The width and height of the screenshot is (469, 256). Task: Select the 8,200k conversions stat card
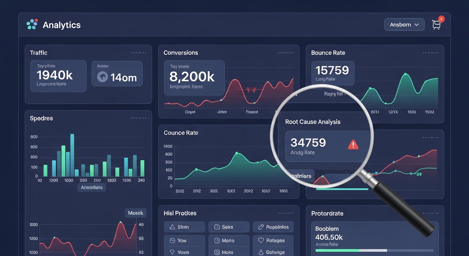(x=194, y=78)
